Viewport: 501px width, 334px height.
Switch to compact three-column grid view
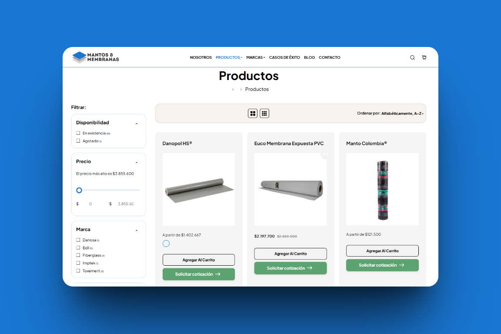tap(264, 114)
